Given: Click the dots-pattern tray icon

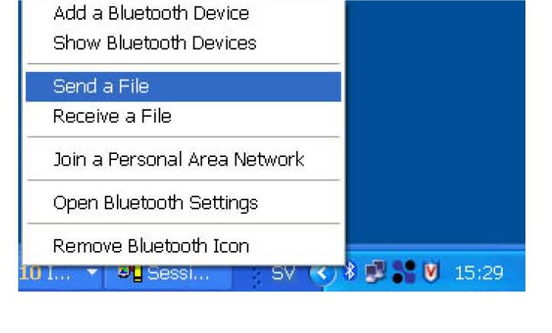Looking at the screenshot, I should point(404,272).
